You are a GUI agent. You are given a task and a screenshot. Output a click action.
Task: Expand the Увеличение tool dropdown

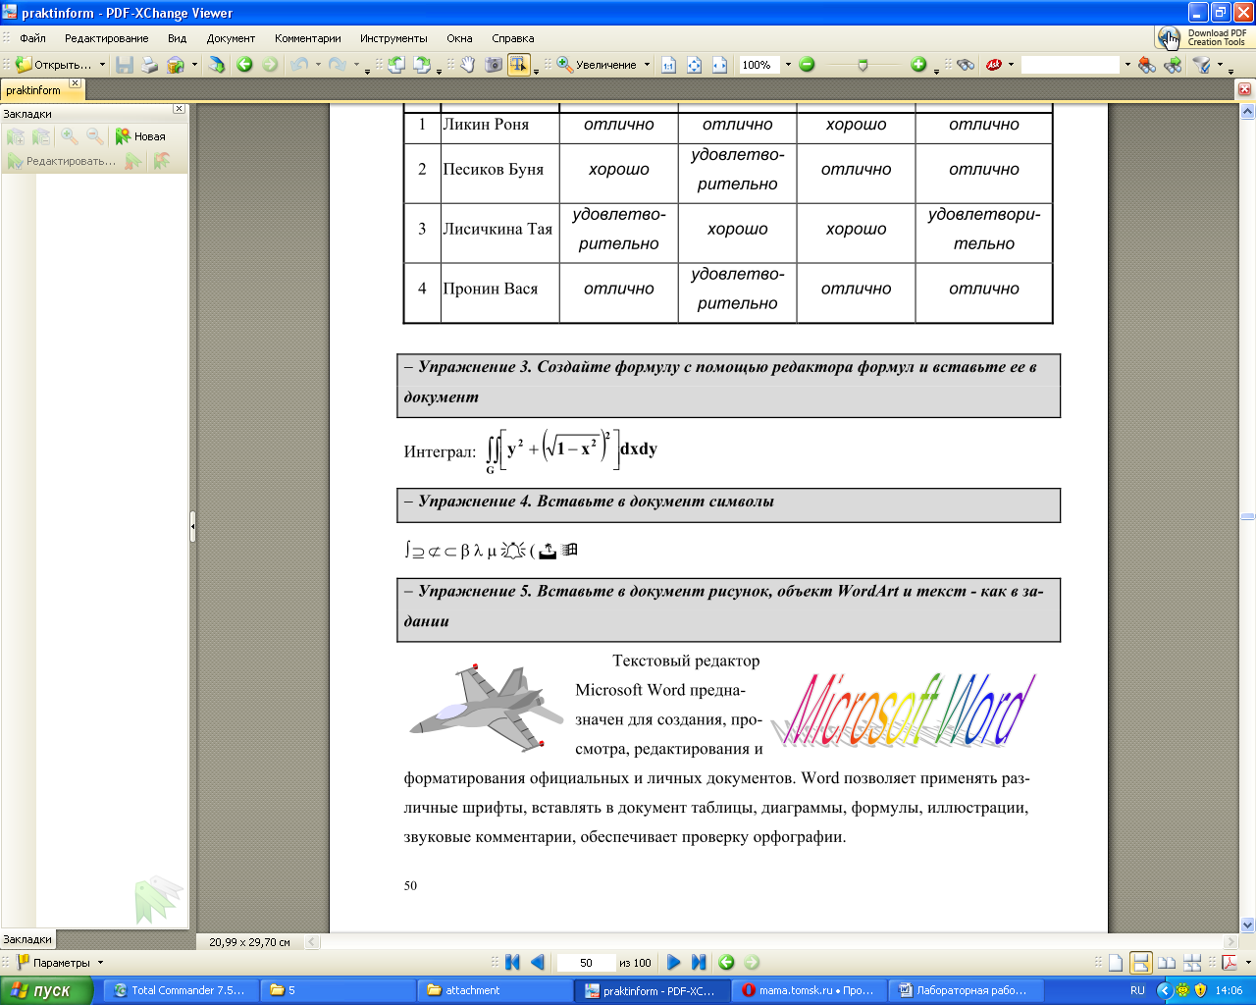[647, 65]
